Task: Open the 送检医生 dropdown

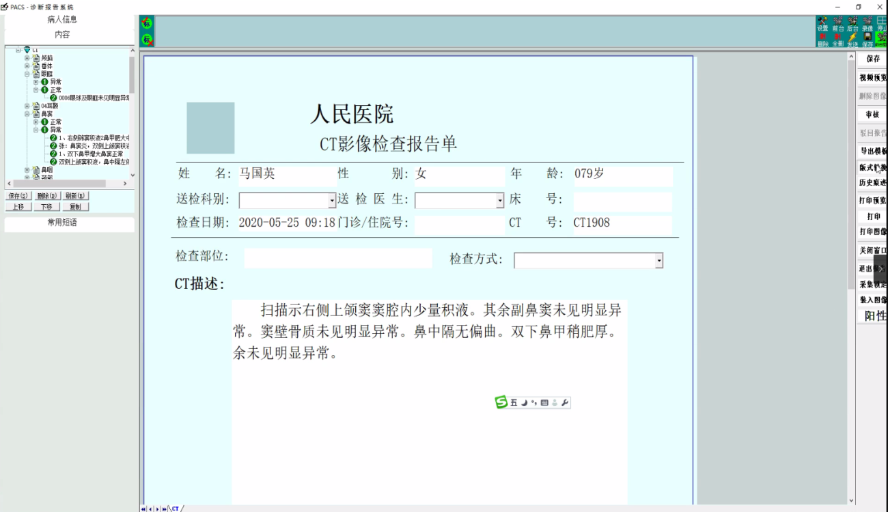Action: [x=500, y=201]
